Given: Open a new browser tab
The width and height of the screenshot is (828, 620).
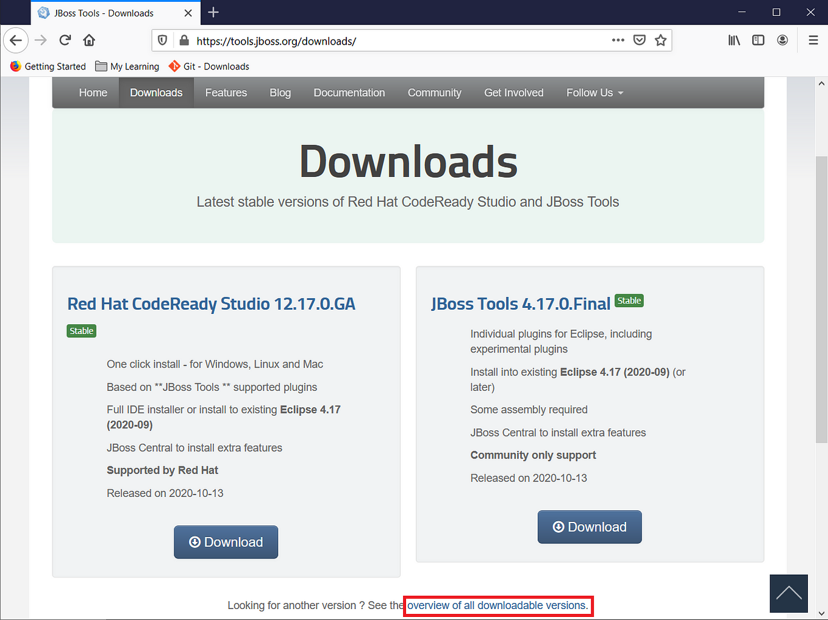Looking at the screenshot, I should tap(213, 12).
